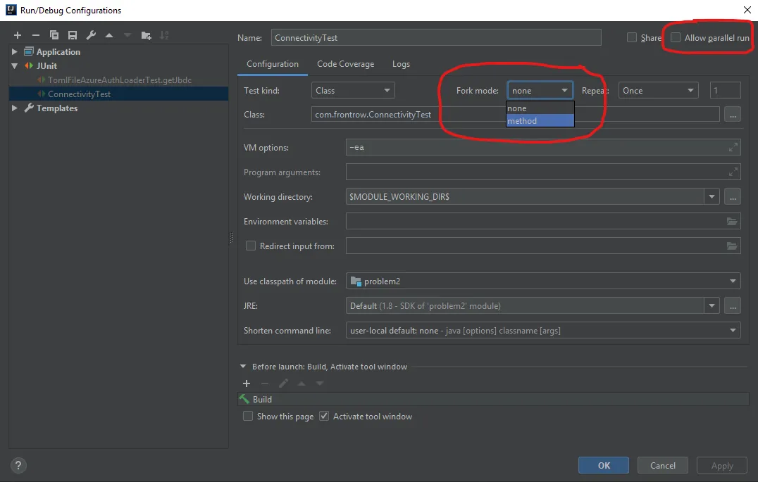Select 'method' in Fork mode list

540,121
